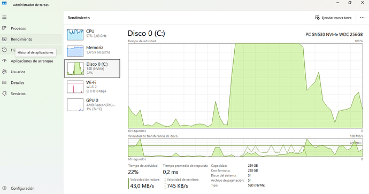This screenshot has width=369, height=194.
Task: Click the Servicios gear icon
Action: tap(4, 94)
